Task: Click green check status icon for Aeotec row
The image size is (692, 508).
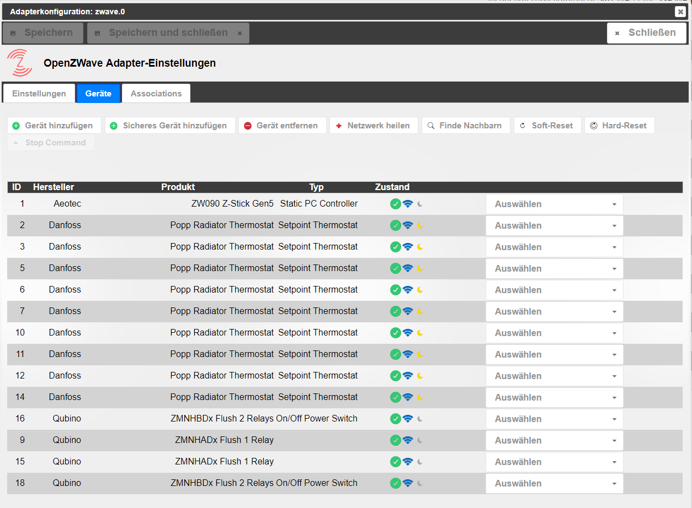Action: [395, 204]
